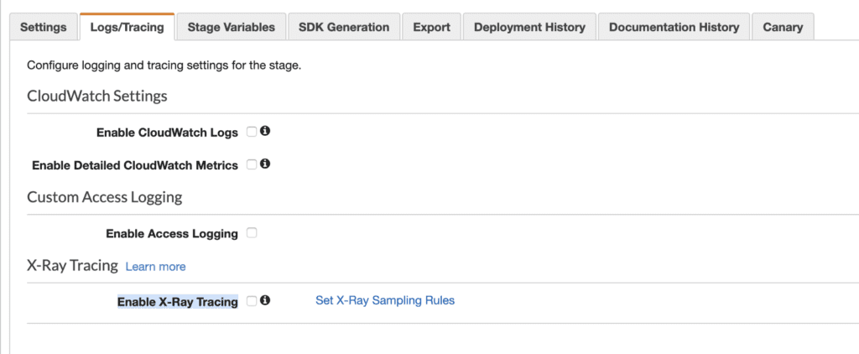
Task: Click info icon next to X-Ray Tracing checkbox
Action: click(x=265, y=300)
